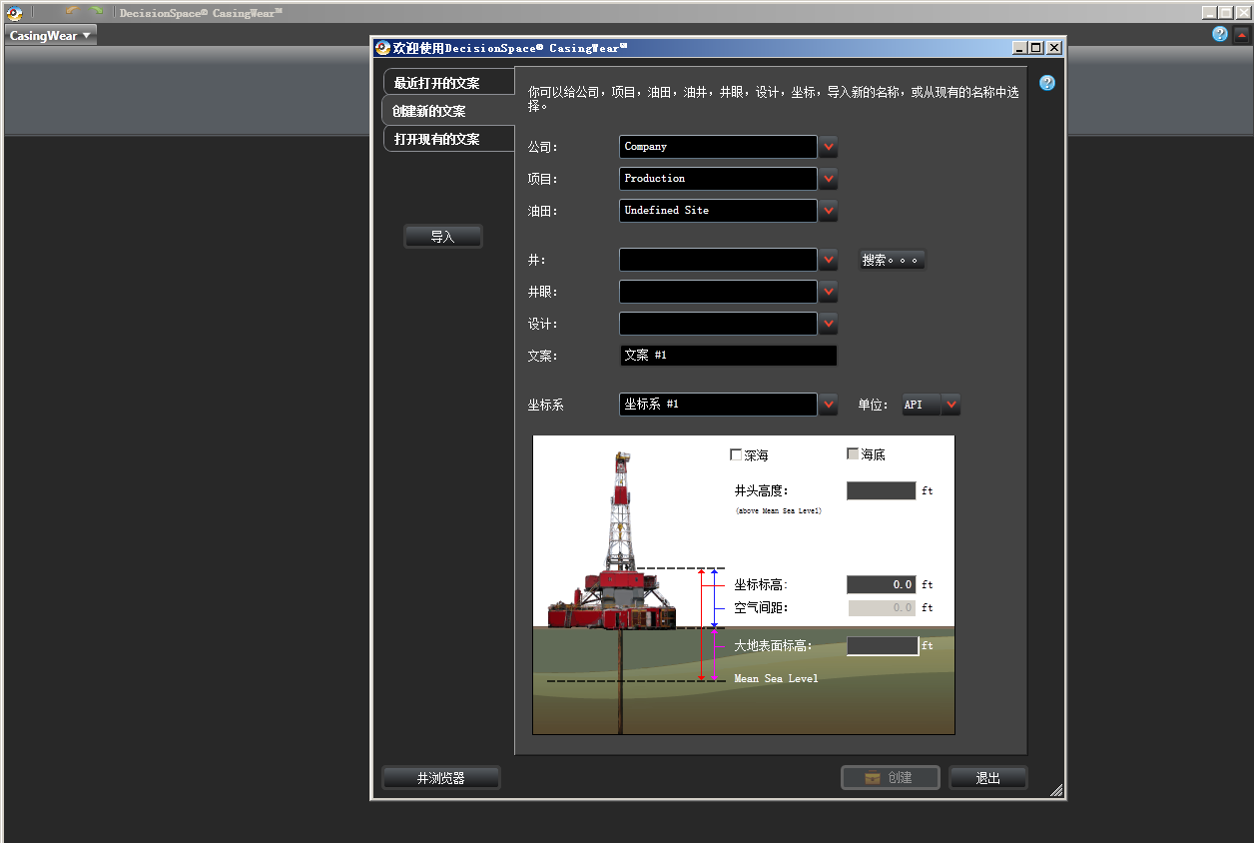Go to the 打开现有的文案 tab

449,139
